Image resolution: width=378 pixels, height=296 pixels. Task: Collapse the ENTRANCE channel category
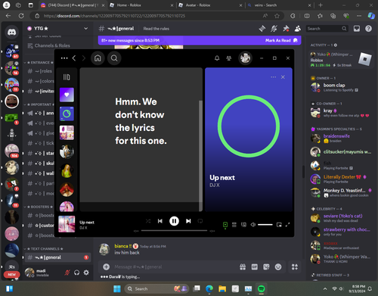tap(39, 62)
